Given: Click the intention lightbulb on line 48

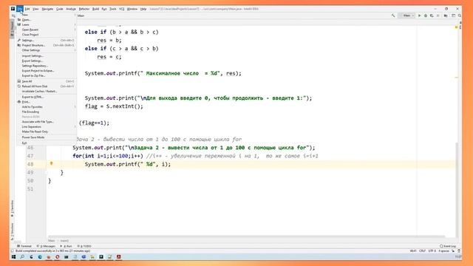Looking at the screenshot, I should point(51,163).
